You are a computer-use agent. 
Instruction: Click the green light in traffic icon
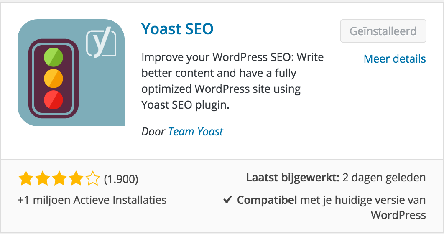click(x=54, y=57)
